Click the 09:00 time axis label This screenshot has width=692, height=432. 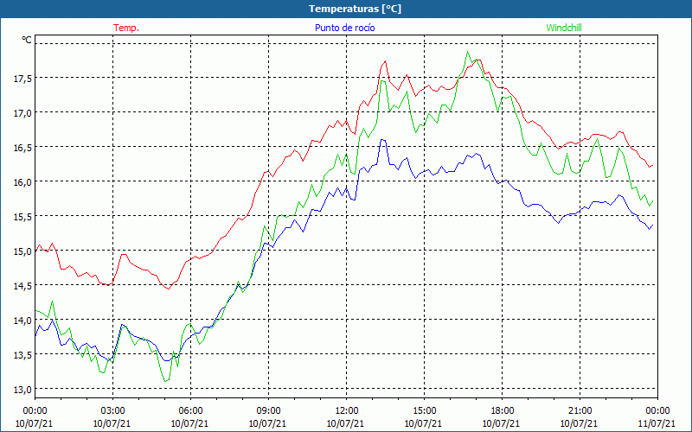point(268,411)
